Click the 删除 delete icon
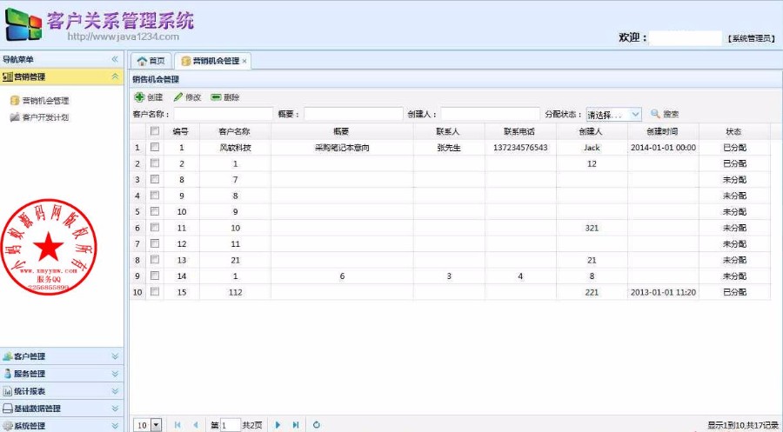Screen dimensions: 783x432 pyautogui.click(x=217, y=97)
